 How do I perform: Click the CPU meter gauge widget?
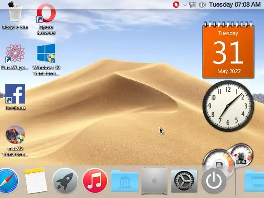coord(217,160)
